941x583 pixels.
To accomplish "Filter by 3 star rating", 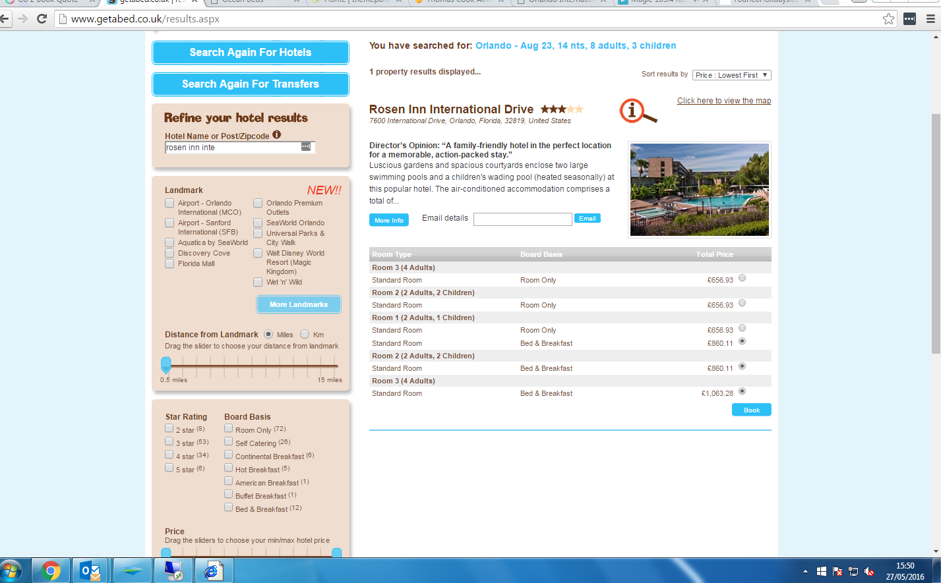I will click(169, 441).
